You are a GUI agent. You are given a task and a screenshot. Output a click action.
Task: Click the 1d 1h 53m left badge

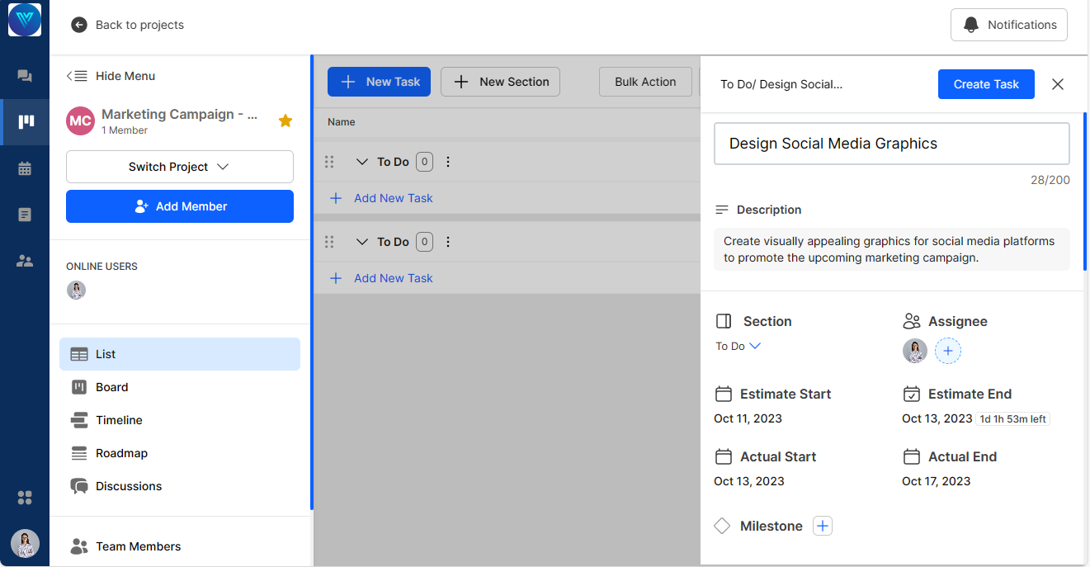pos(1012,419)
